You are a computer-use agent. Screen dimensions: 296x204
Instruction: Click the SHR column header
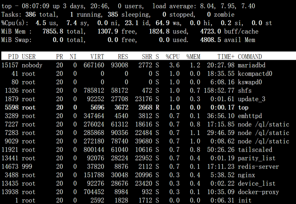click(147, 57)
